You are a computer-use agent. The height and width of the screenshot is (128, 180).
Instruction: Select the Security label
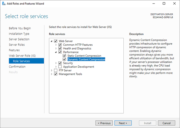(68, 63)
